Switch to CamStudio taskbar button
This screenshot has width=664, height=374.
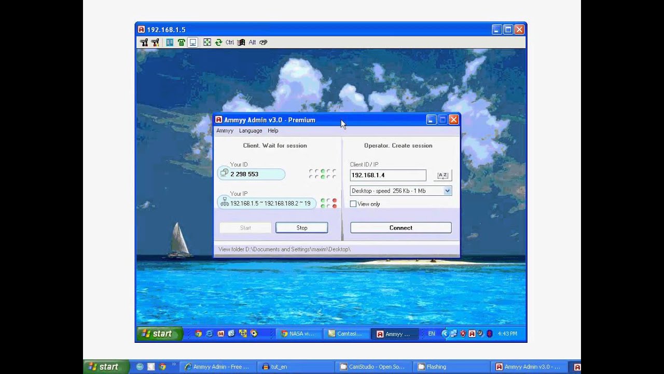[374, 367]
